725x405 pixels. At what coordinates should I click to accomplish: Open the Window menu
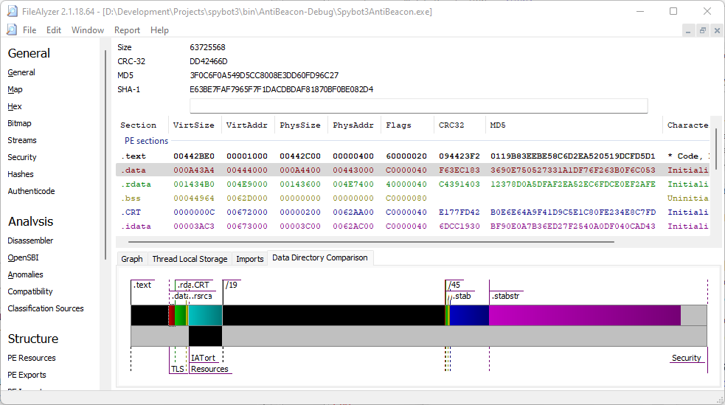pyautogui.click(x=87, y=30)
